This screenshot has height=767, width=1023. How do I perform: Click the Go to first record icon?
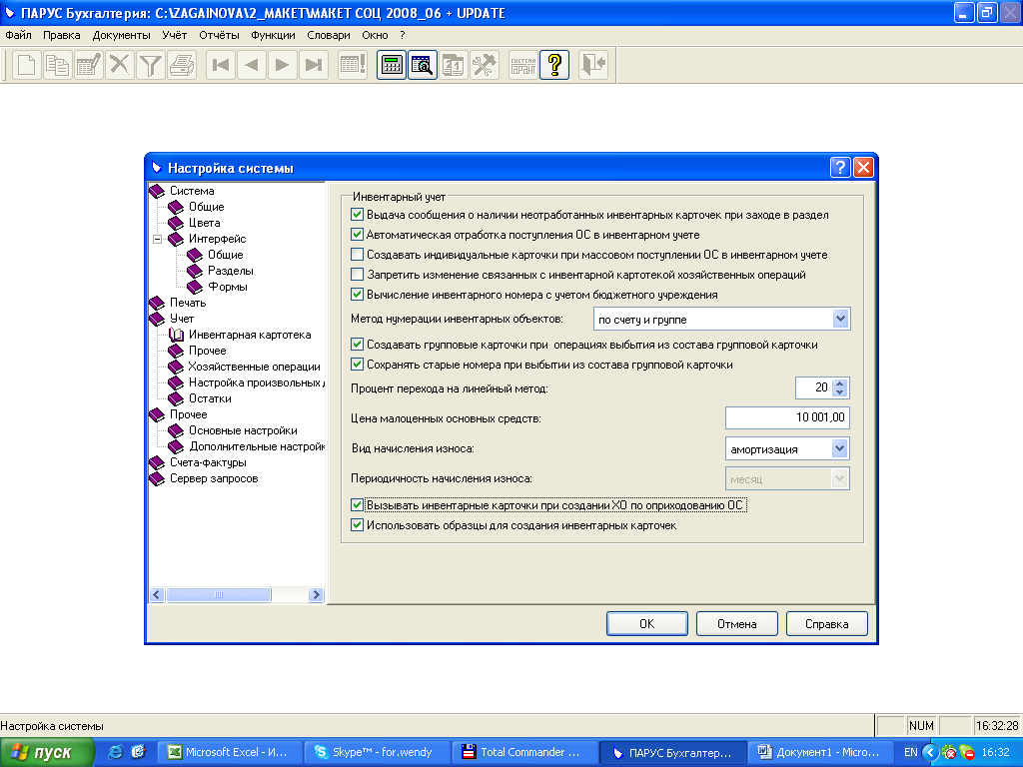pyautogui.click(x=221, y=65)
